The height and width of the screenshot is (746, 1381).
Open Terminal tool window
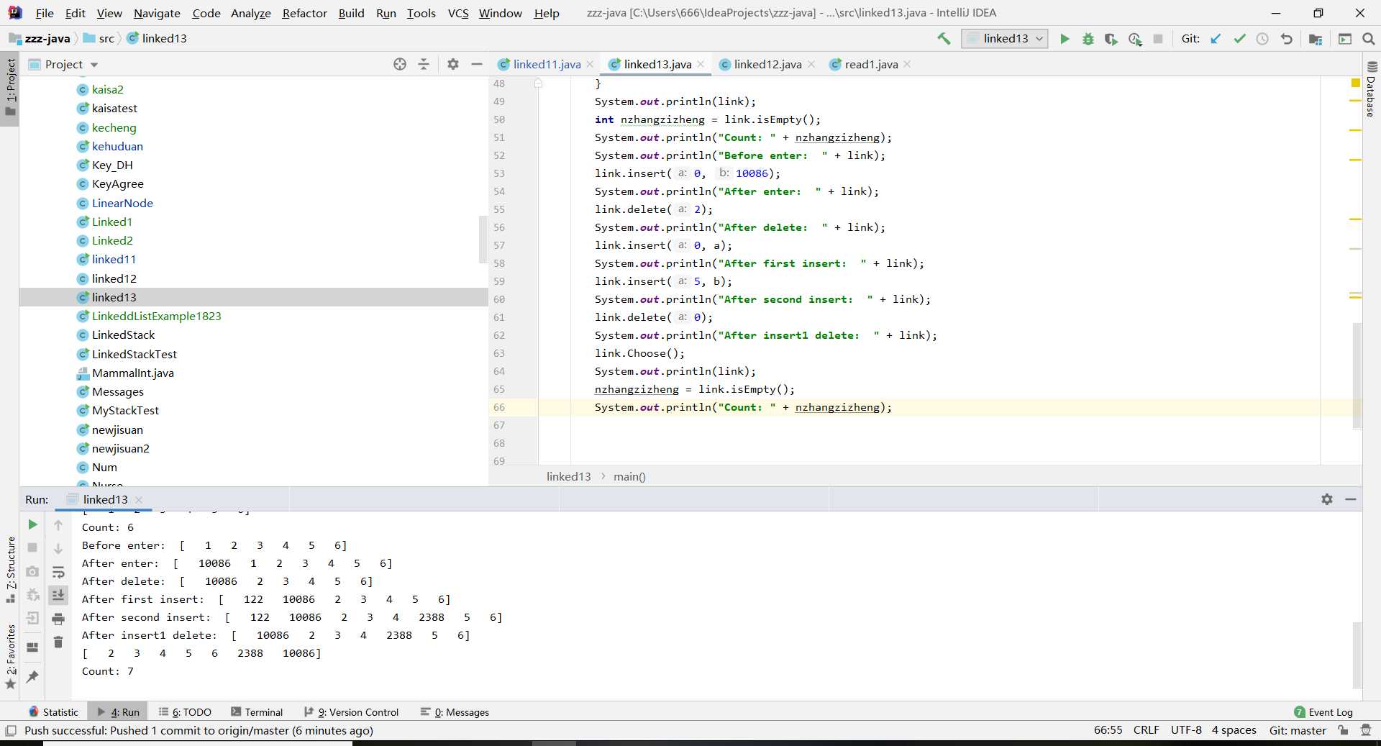[x=257, y=712]
